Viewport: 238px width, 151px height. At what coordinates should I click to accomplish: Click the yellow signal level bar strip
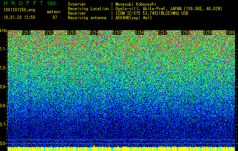pos(121,149)
